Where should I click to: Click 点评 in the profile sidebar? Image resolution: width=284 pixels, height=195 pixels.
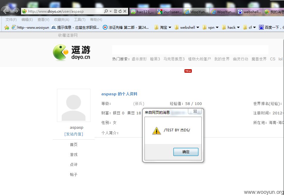pos(74,165)
